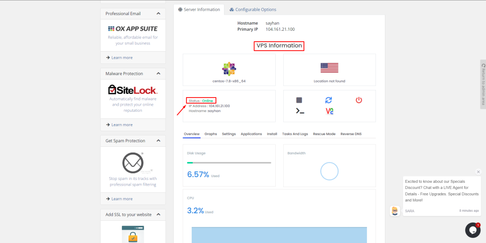Switch to the Configurable Options tab
This screenshot has width=486, height=243.
pos(252,9)
